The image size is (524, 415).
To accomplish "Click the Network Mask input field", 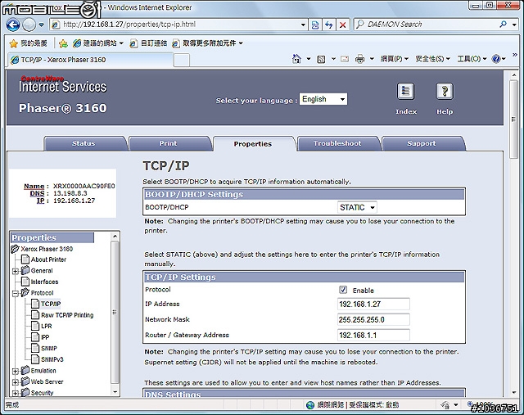I will click(x=373, y=319).
